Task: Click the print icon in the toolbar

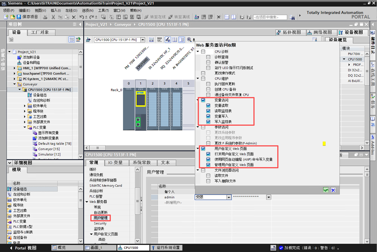Action: click(45, 17)
